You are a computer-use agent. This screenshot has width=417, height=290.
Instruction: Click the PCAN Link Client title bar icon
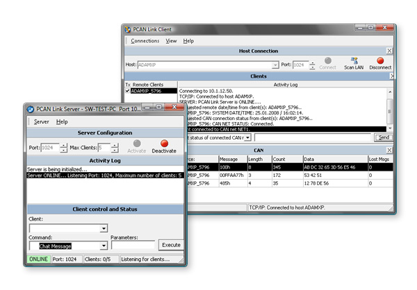pyautogui.click(x=128, y=29)
